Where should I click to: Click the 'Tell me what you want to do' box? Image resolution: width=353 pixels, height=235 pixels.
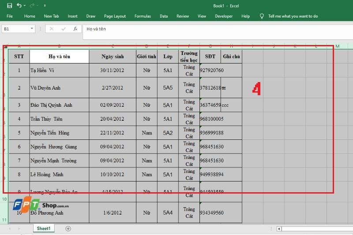pos(293,16)
